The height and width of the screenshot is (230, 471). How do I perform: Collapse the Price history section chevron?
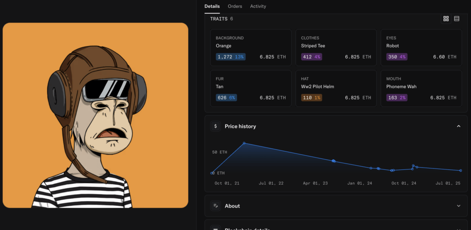pos(458,126)
